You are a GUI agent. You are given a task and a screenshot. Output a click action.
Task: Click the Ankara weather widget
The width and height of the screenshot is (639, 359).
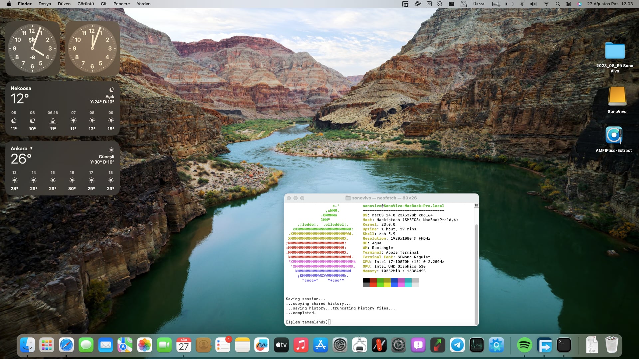tap(63, 168)
